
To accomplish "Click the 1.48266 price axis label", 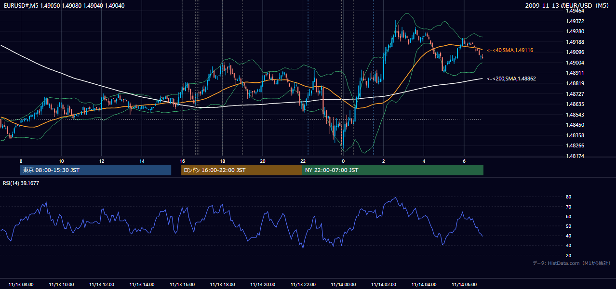I will 575,145.
